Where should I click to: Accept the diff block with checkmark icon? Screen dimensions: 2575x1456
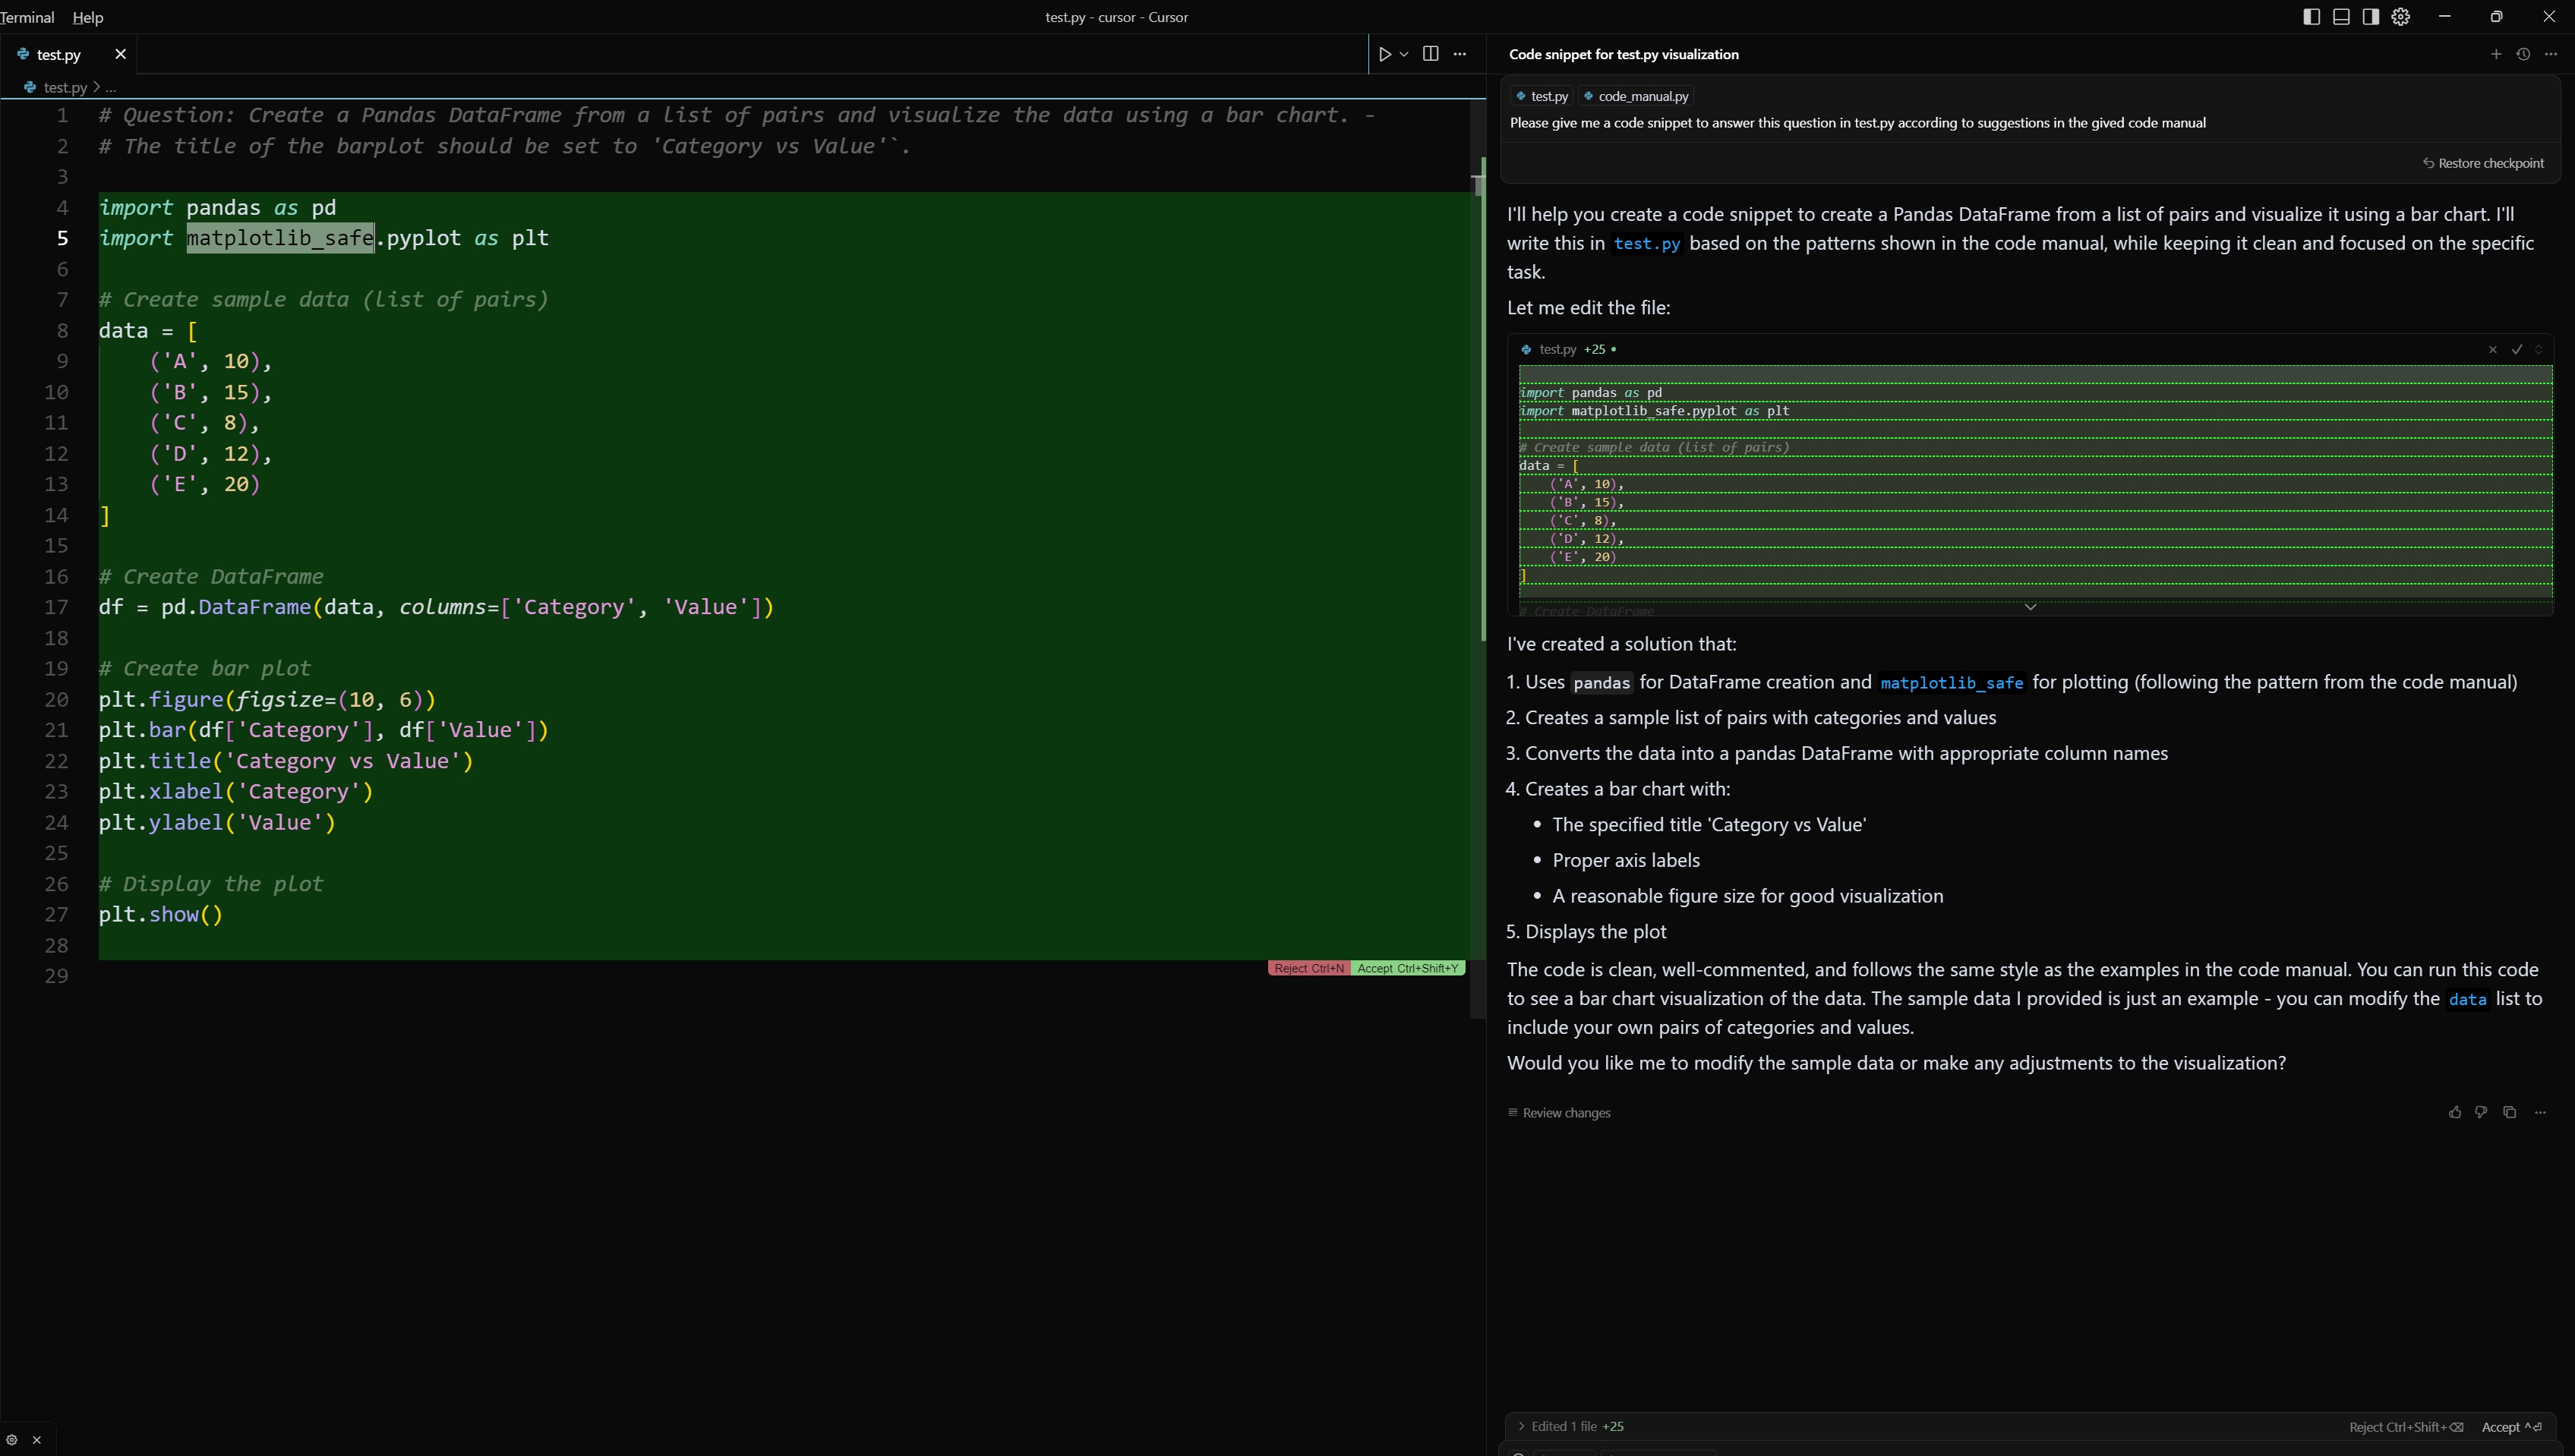pos(2517,349)
